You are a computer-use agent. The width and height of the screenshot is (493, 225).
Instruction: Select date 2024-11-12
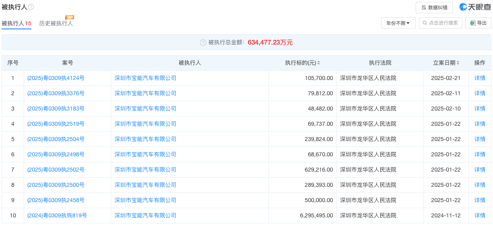445,215
